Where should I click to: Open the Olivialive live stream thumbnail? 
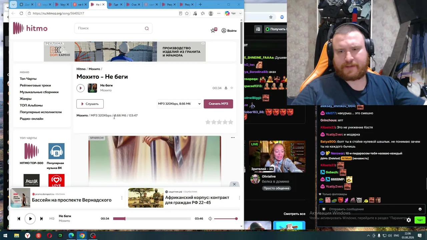coord(277,157)
